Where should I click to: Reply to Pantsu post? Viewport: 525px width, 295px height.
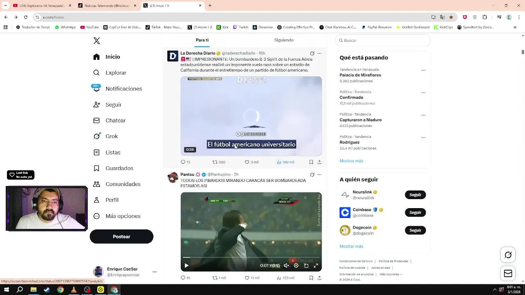[x=185, y=278]
